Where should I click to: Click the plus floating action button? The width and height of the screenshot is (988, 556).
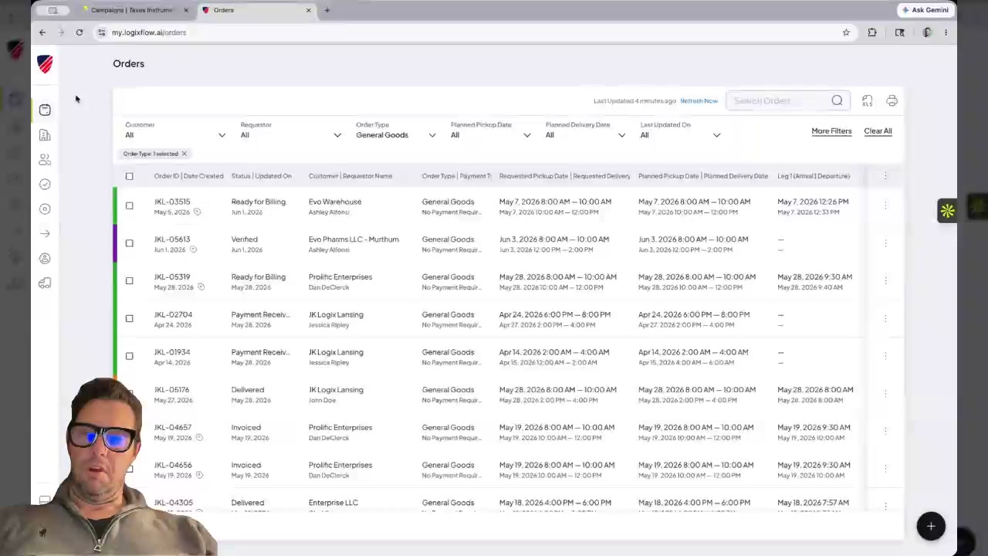tap(931, 527)
